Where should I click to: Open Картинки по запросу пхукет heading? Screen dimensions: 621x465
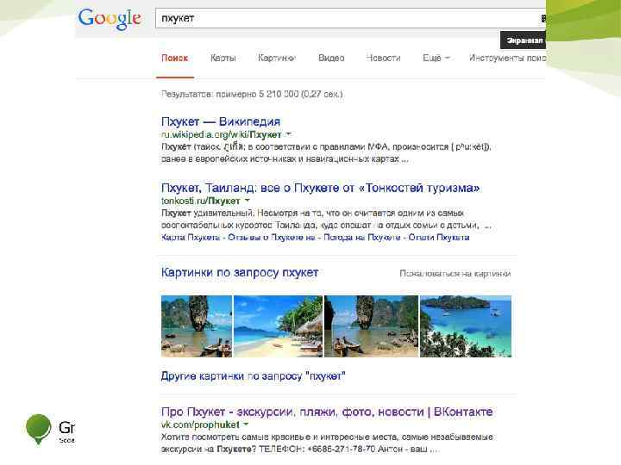pos(240,272)
